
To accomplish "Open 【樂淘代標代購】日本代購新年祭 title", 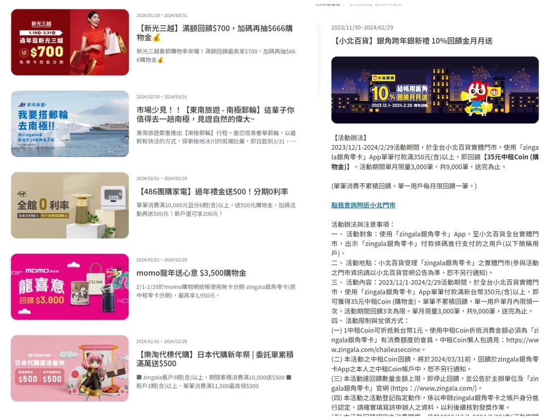I will click(x=215, y=359).
